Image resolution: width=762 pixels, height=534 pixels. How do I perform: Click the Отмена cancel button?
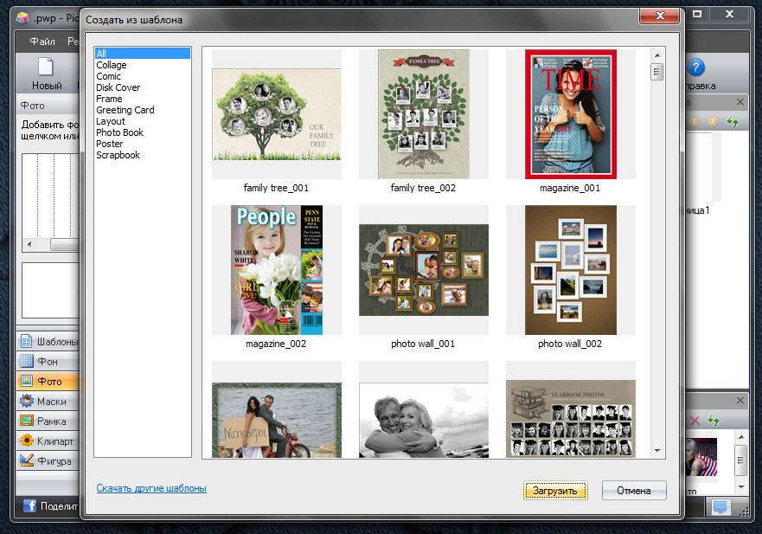pyautogui.click(x=633, y=491)
